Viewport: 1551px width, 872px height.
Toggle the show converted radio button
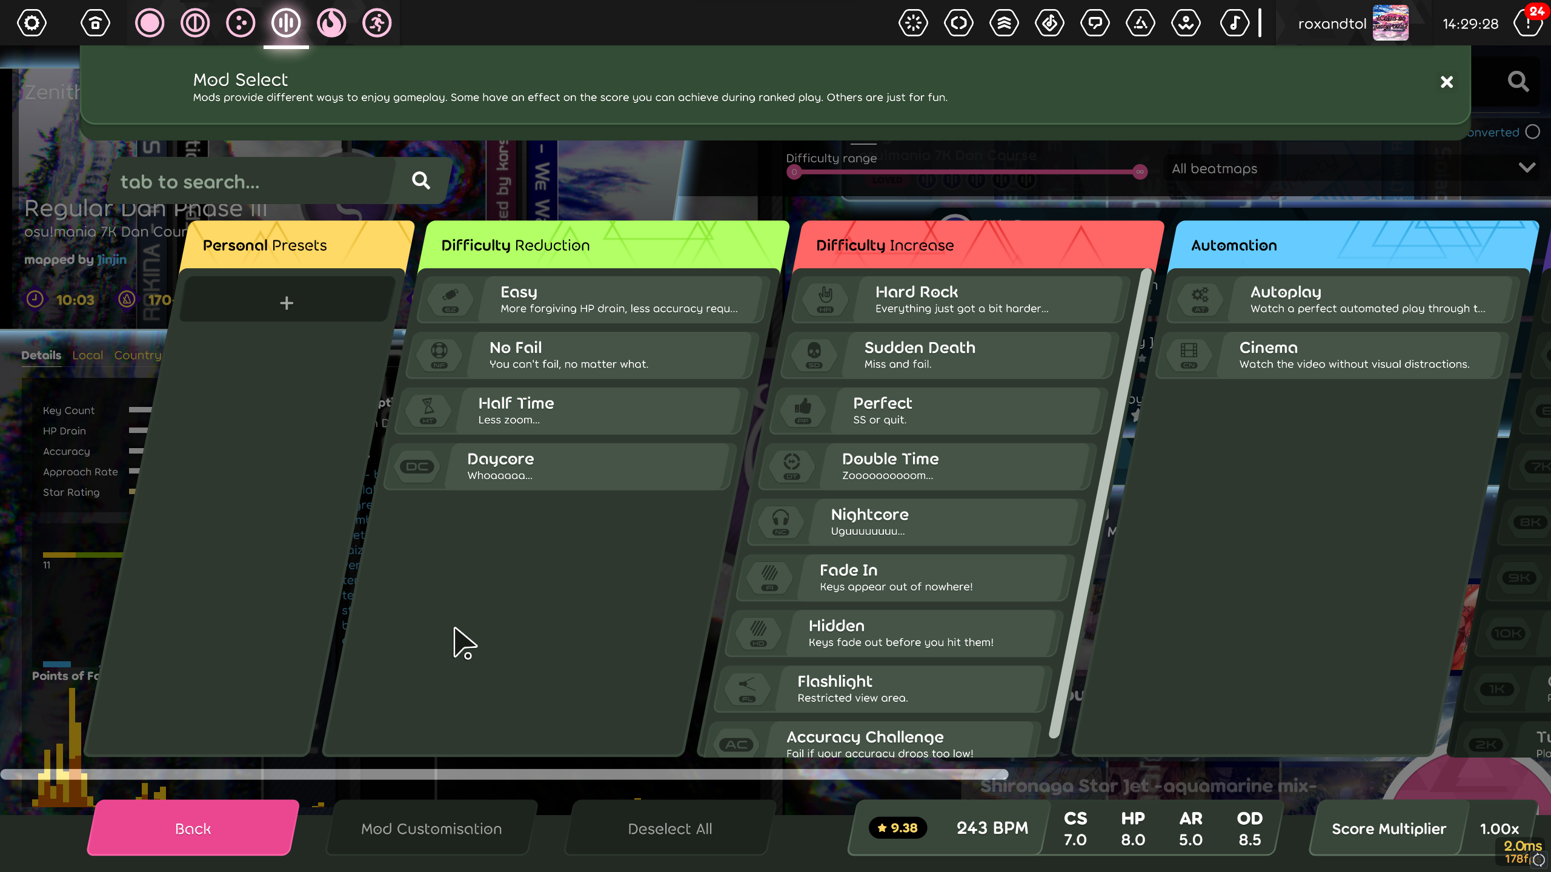coord(1532,132)
